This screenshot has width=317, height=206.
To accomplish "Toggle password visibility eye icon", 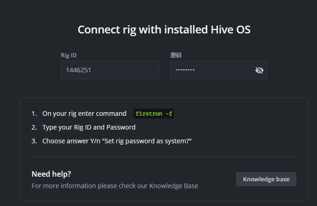I will coord(259,70).
